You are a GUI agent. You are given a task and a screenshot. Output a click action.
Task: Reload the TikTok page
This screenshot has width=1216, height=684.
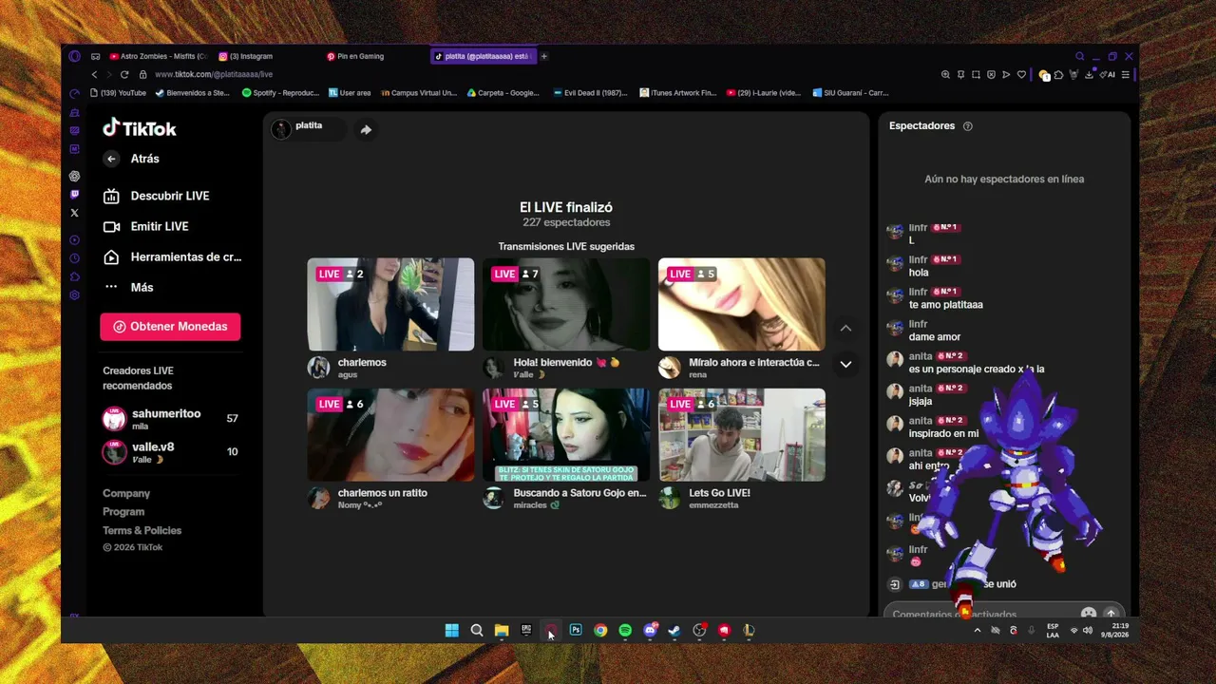pos(124,74)
